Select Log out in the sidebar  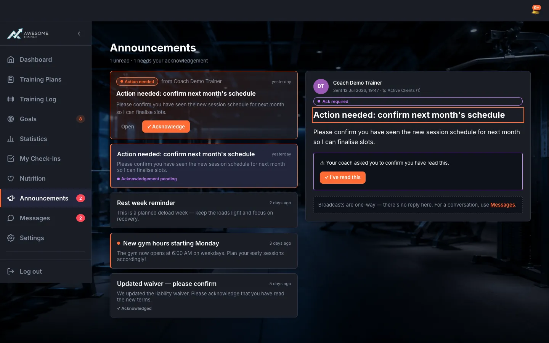(46, 271)
